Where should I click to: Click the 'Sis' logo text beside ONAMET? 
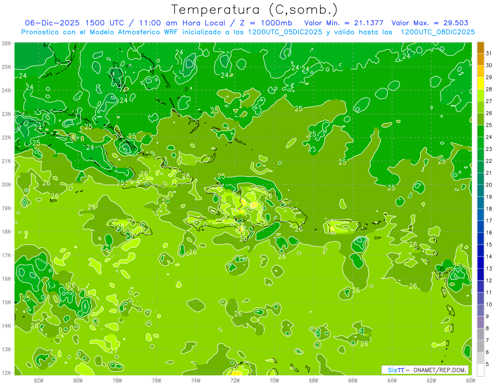coord(393,370)
